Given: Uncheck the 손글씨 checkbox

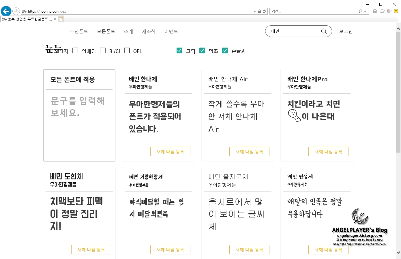Looking at the screenshot, I should (225, 50).
